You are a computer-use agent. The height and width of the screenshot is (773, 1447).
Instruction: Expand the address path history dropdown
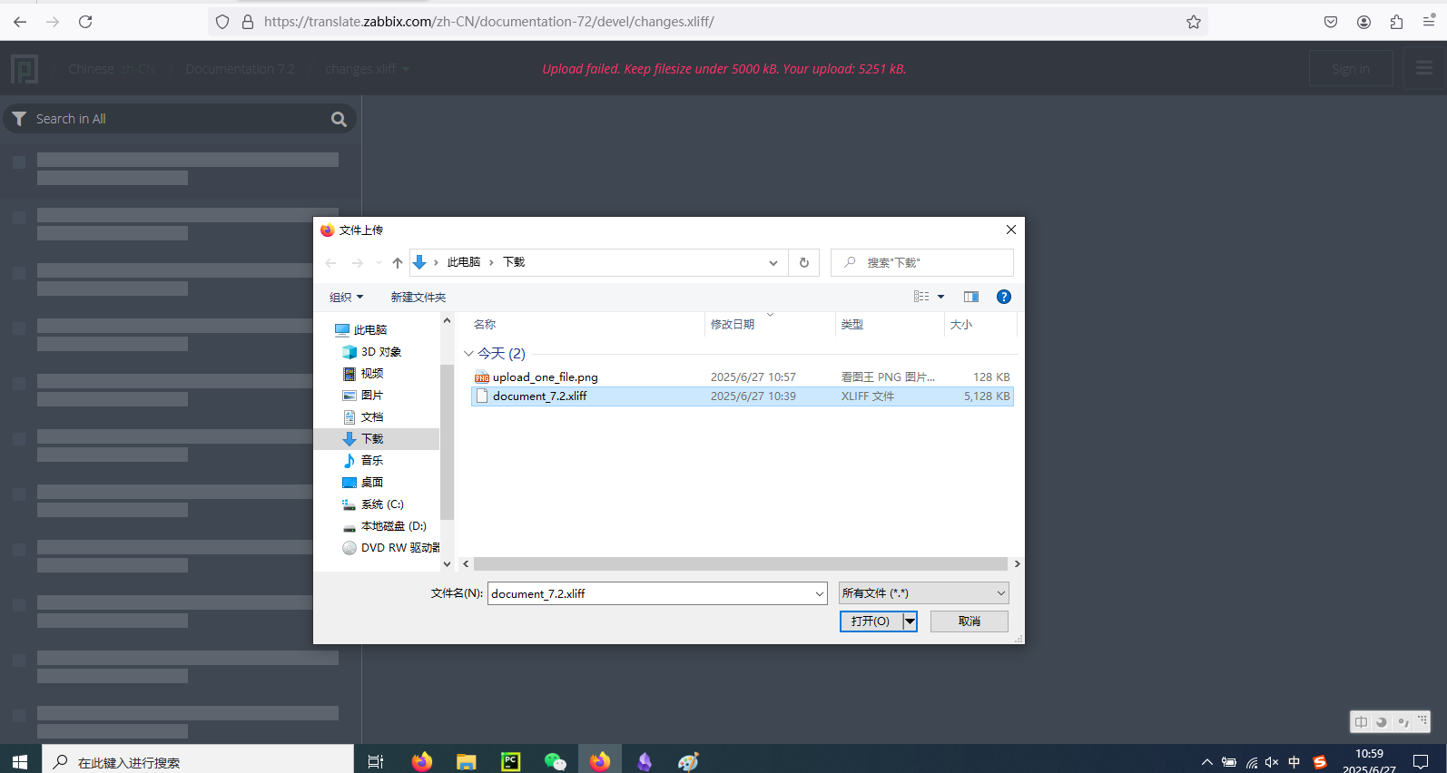[773, 262]
